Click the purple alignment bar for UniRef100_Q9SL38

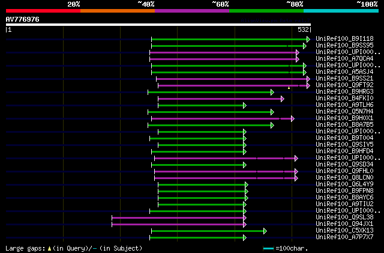tap(178, 218)
